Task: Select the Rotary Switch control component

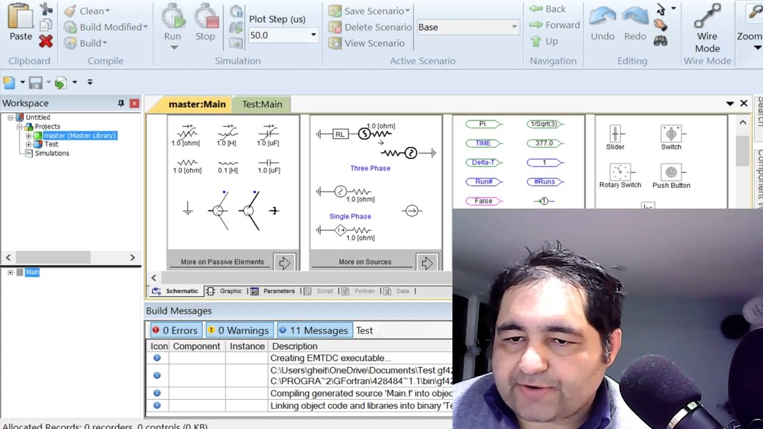Action: click(x=620, y=176)
